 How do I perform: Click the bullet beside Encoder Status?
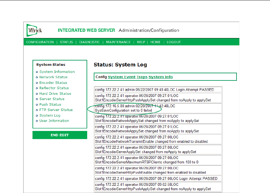tap(37, 83)
